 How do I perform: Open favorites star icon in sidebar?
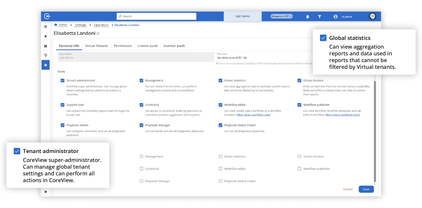click(46, 36)
